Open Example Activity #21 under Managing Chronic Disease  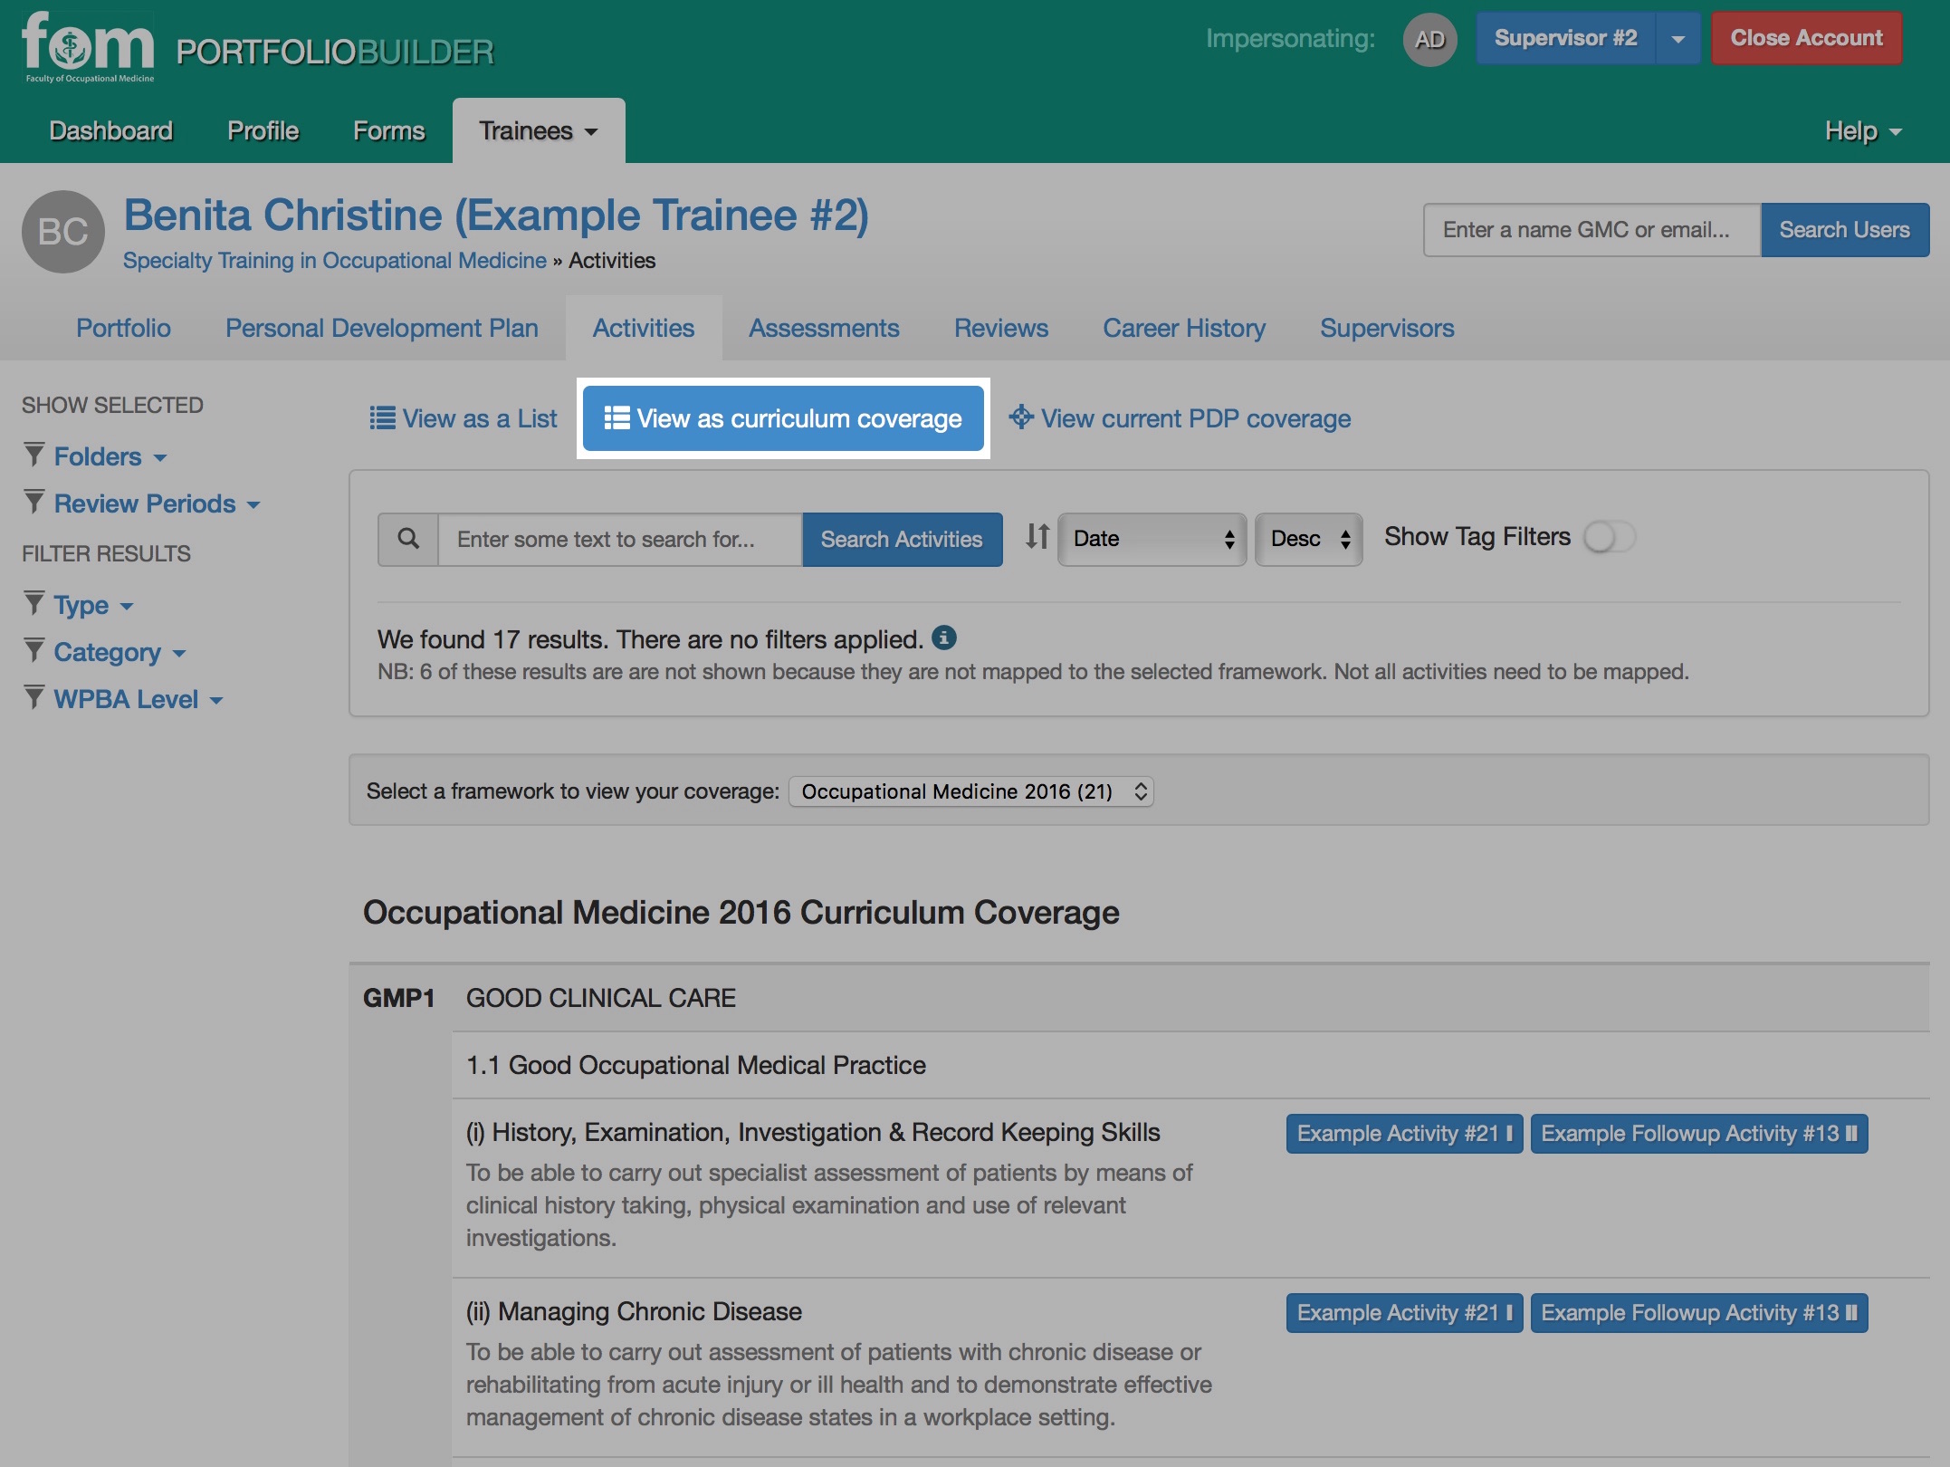click(x=1404, y=1313)
